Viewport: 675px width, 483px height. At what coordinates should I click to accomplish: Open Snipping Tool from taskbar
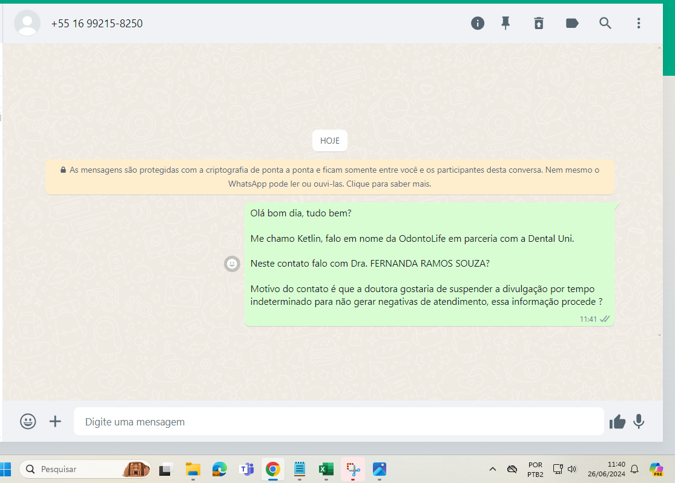(x=352, y=469)
